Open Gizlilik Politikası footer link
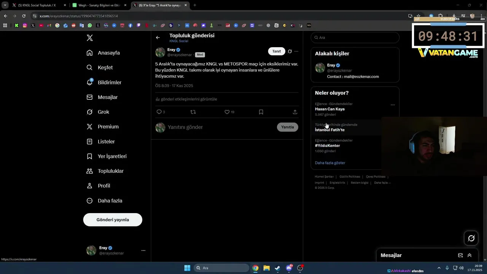 point(350,177)
